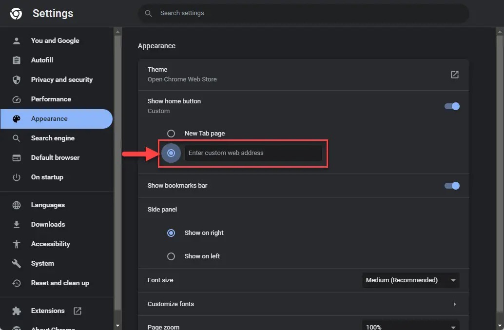
Task: Select the New Tab page radio button
Action: tap(171, 134)
